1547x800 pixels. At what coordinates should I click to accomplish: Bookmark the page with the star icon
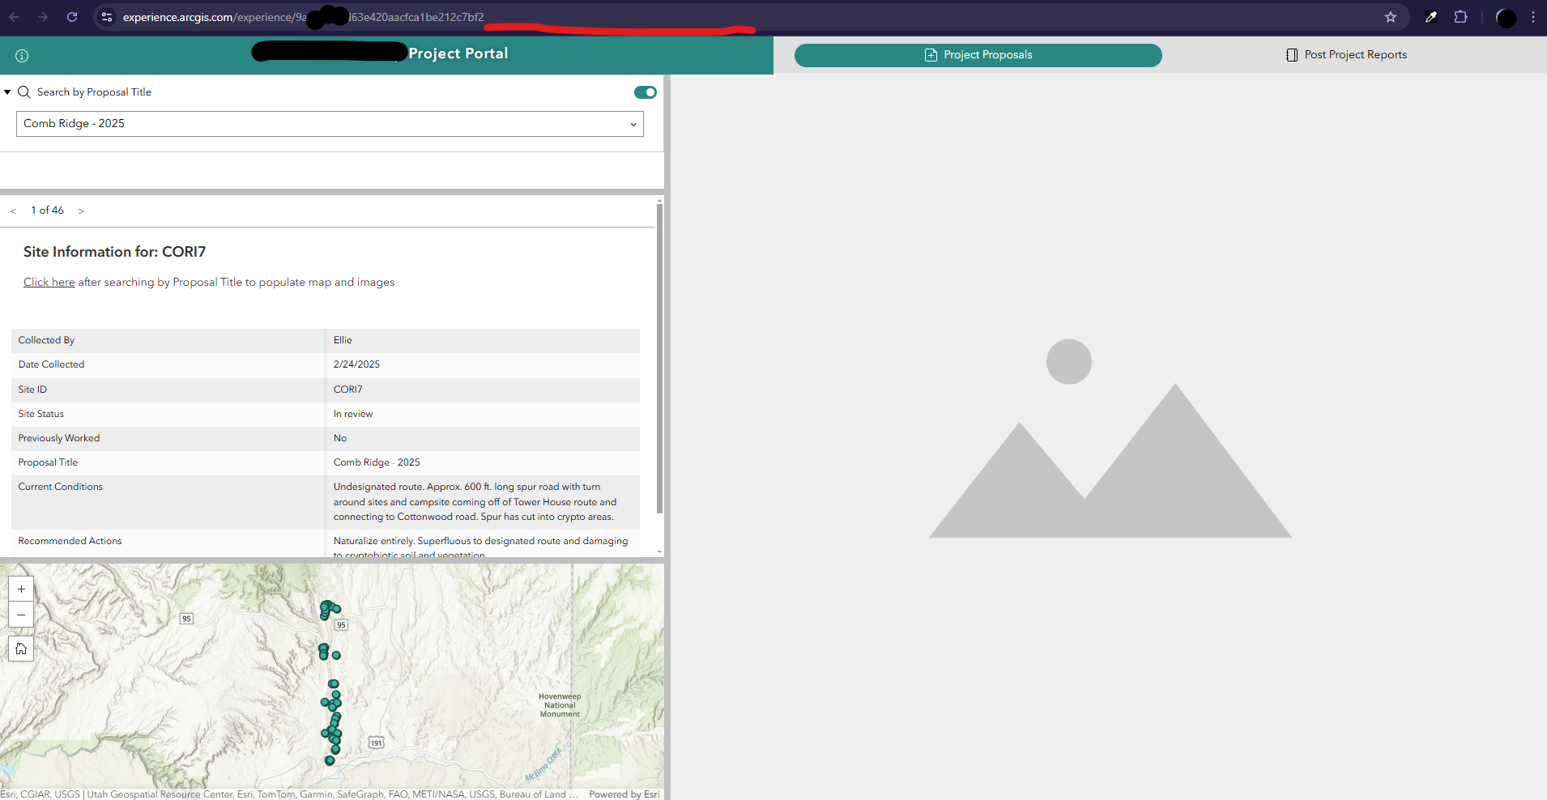[1391, 16]
